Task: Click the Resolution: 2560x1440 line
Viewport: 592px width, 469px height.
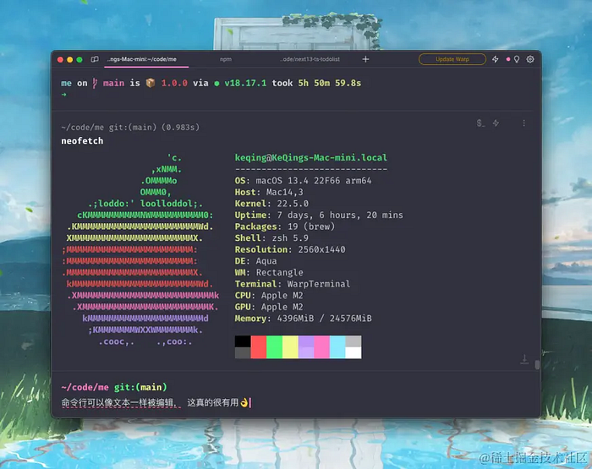Action: pyautogui.click(x=290, y=249)
